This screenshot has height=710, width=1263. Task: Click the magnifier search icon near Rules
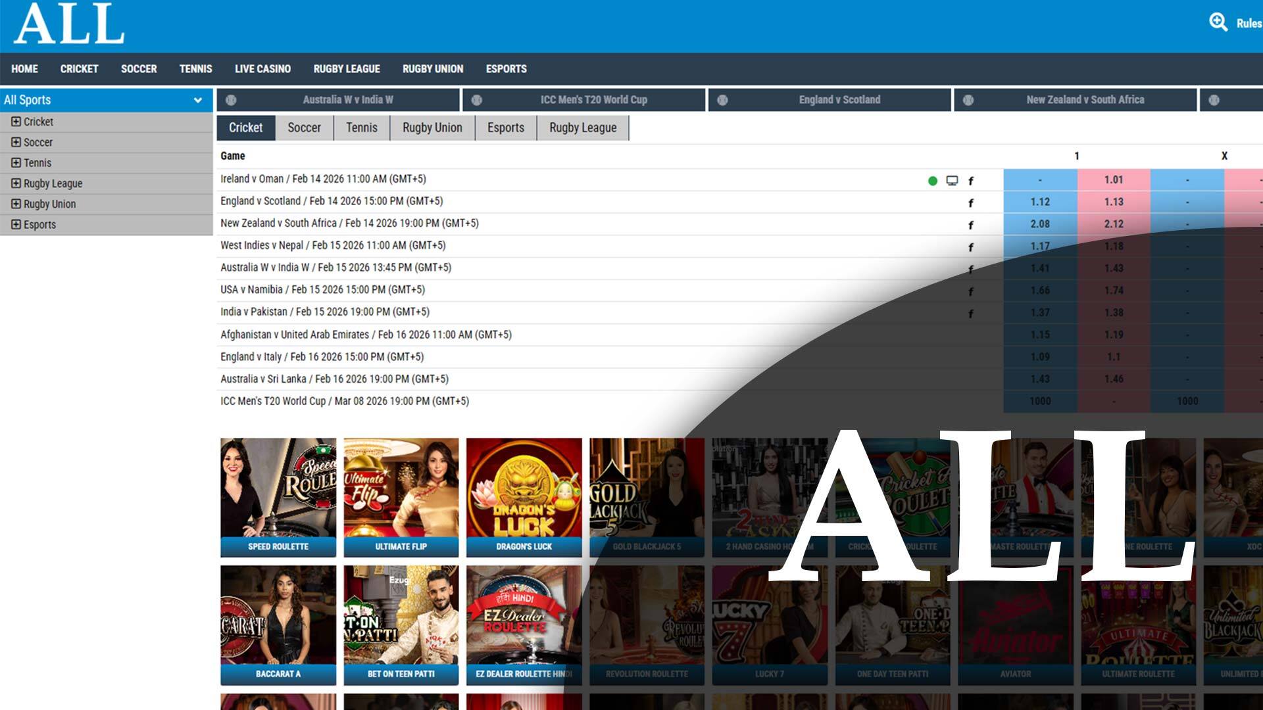(x=1218, y=22)
